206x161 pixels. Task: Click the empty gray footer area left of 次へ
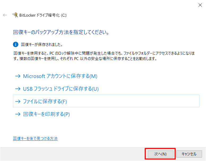71,154
